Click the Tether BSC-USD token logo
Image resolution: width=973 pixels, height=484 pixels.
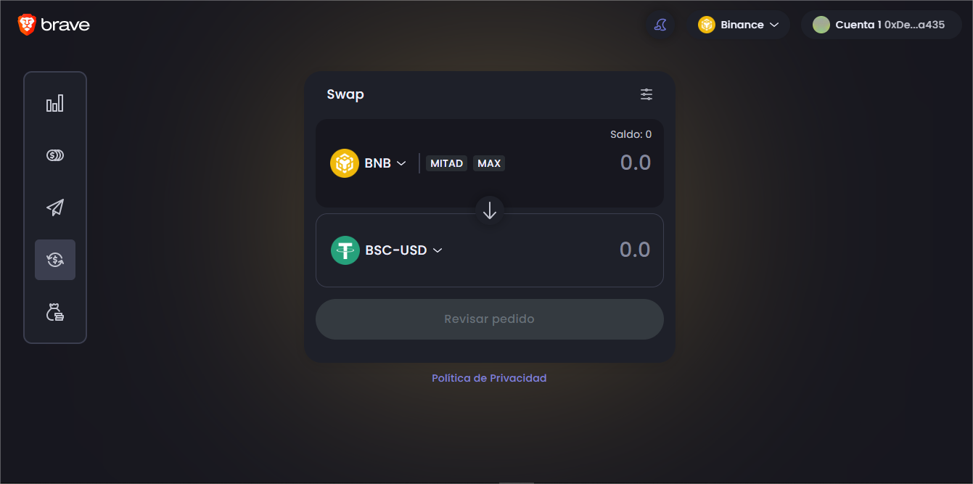tap(345, 250)
